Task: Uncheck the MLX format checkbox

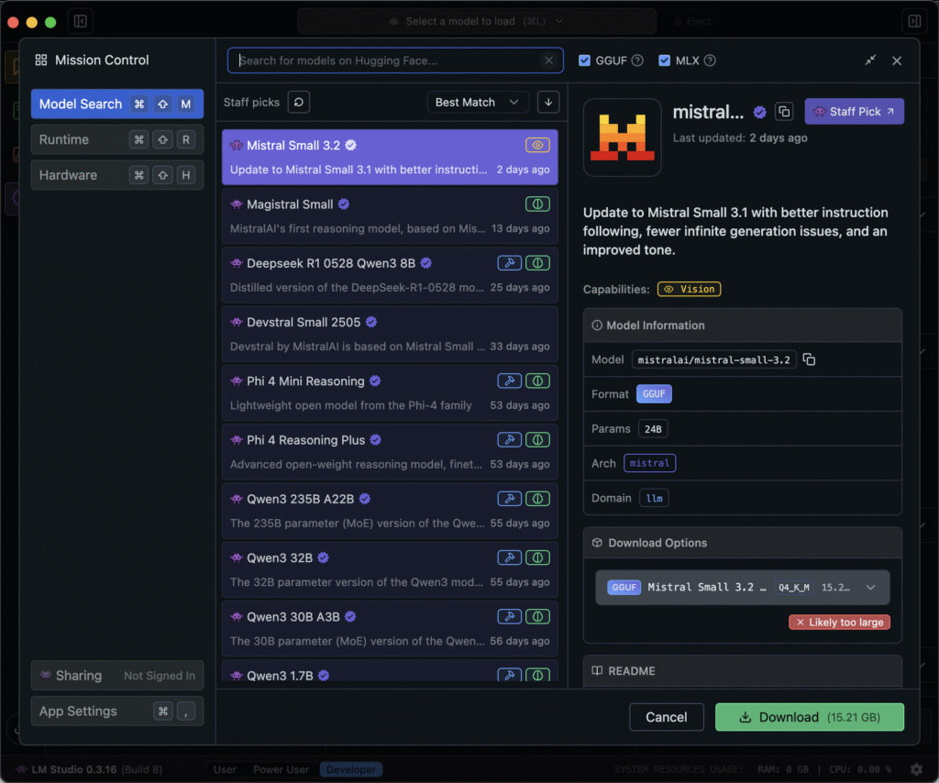Action: pos(664,61)
